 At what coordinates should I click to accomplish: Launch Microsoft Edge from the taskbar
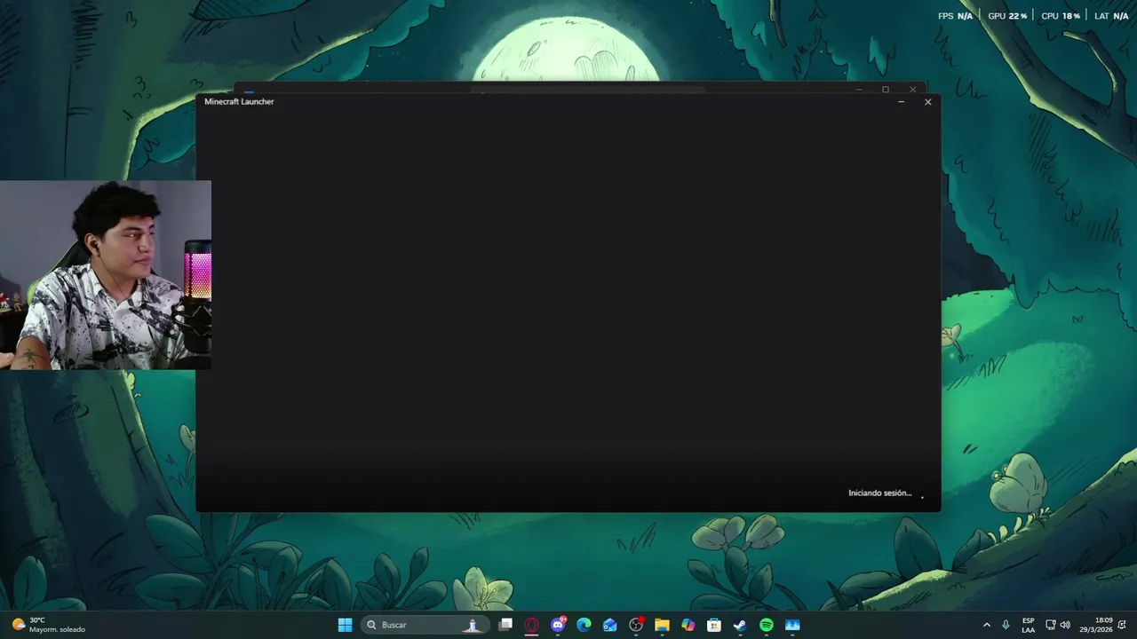click(584, 625)
